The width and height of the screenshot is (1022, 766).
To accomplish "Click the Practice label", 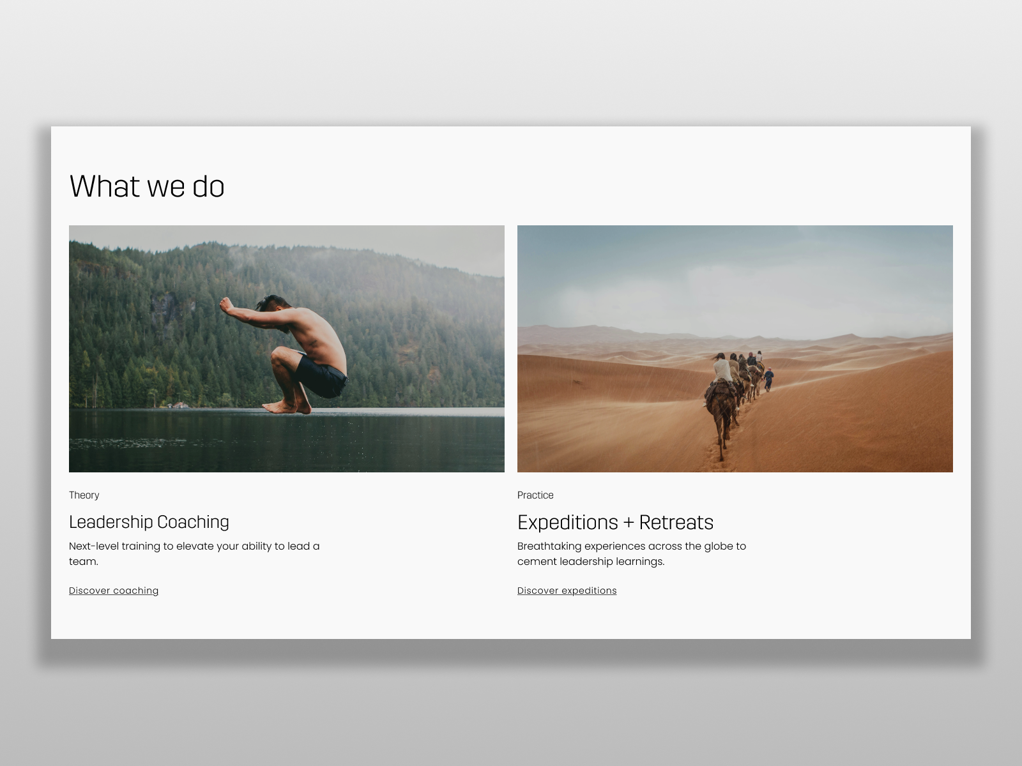I will 535,495.
